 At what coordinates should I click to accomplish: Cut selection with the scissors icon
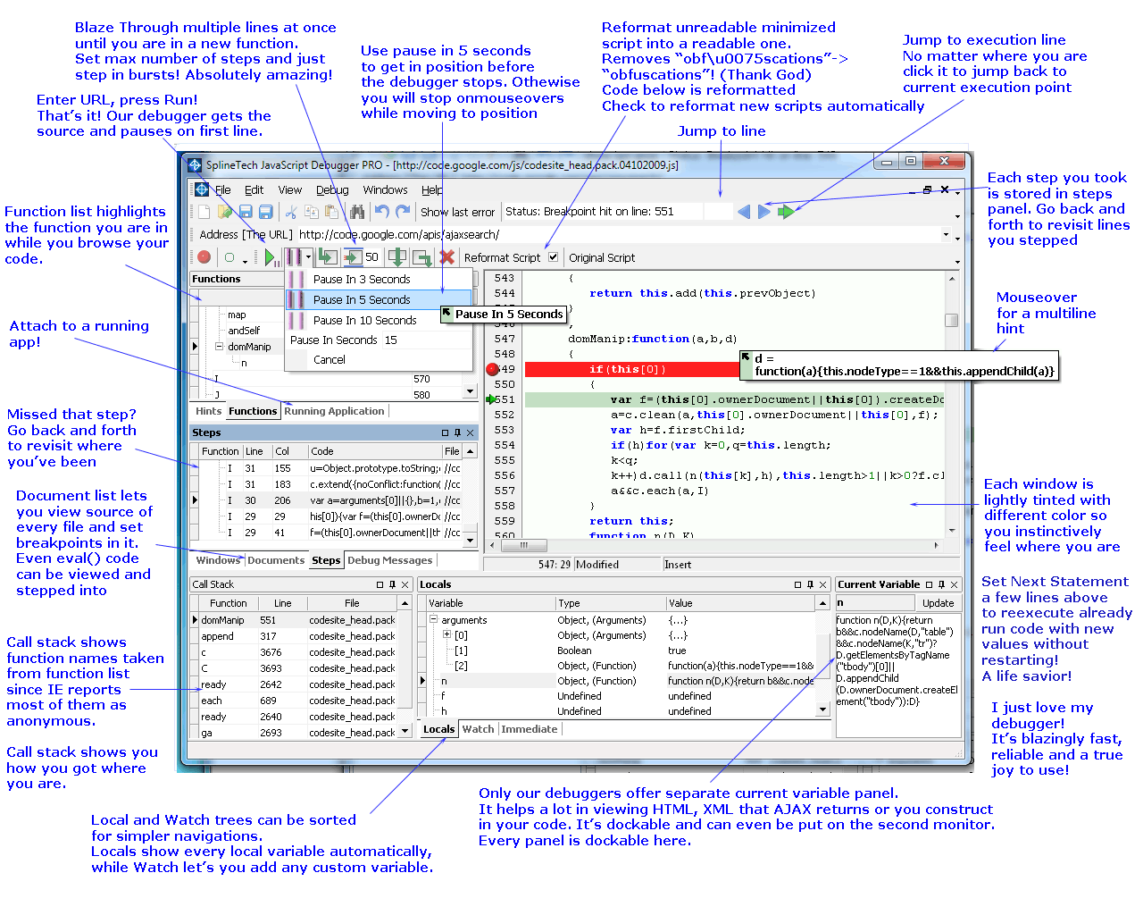[291, 212]
